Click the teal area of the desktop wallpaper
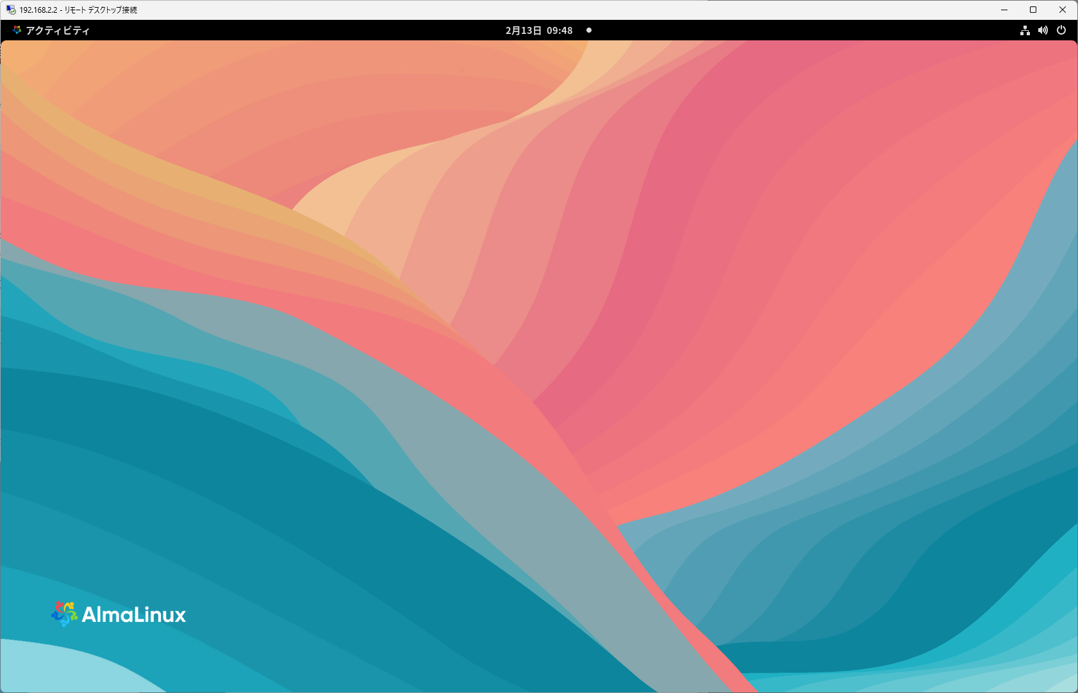This screenshot has height=693, width=1078. pos(192,512)
